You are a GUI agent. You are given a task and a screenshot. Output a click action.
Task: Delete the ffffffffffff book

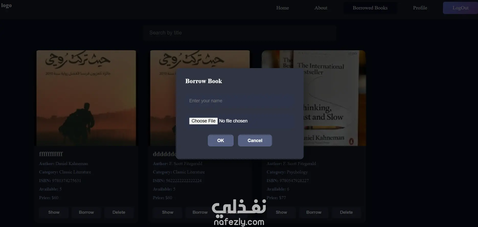[x=119, y=212]
